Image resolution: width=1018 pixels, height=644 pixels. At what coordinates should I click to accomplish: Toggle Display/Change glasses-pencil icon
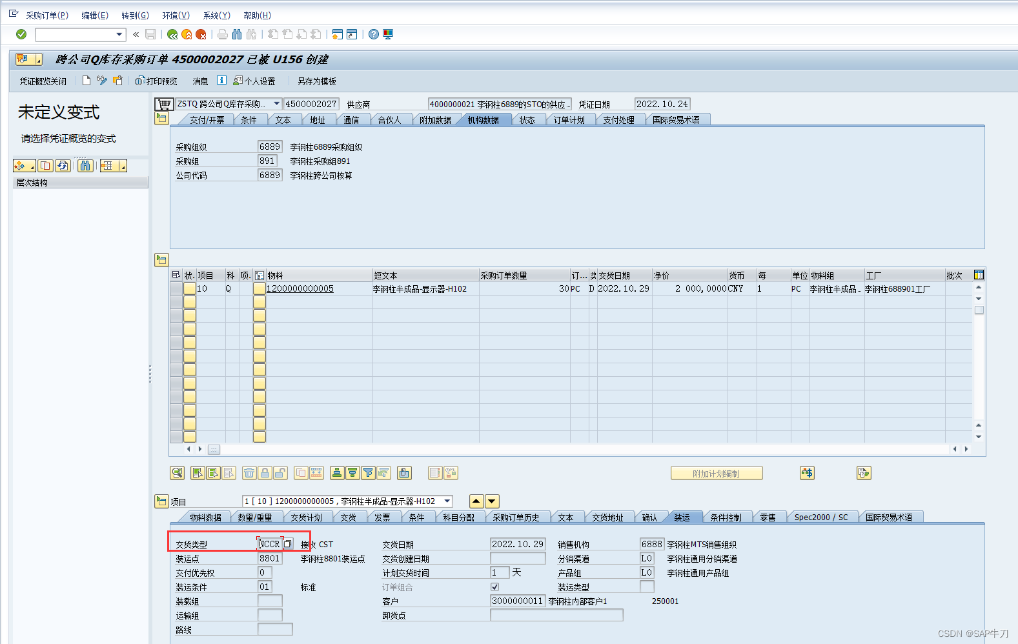(102, 81)
